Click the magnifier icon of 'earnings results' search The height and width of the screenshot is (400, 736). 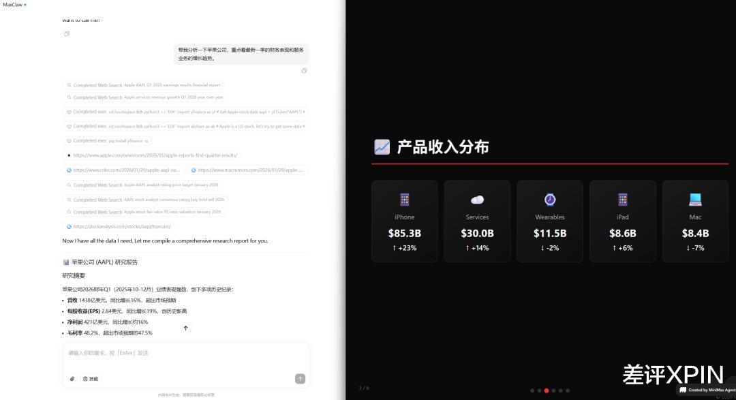69,85
